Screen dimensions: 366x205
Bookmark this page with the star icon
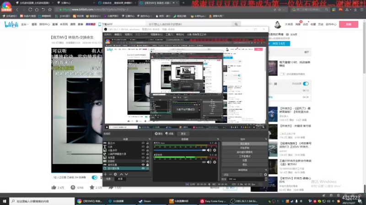[50, 10]
